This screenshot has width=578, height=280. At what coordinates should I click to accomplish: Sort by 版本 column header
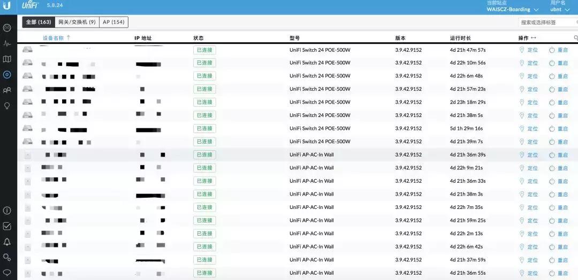coord(400,38)
